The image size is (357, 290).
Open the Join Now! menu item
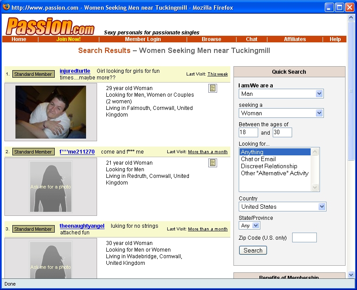[68, 39]
